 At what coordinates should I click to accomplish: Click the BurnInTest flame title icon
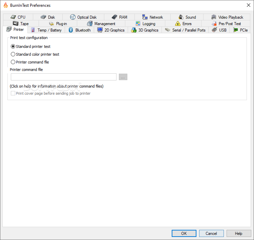click(x=6, y=5)
